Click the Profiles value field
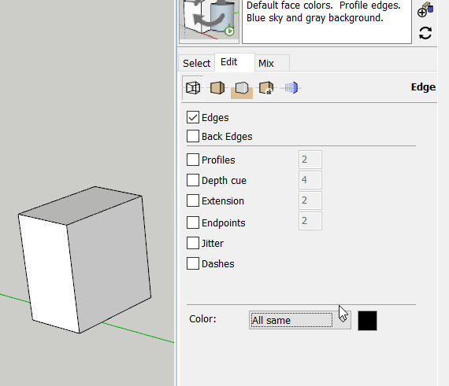This screenshot has height=386, width=449. pos(310,160)
